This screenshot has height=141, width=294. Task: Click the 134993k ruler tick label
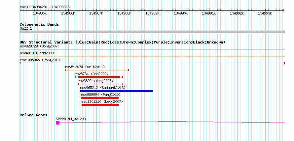[x=265, y=14]
